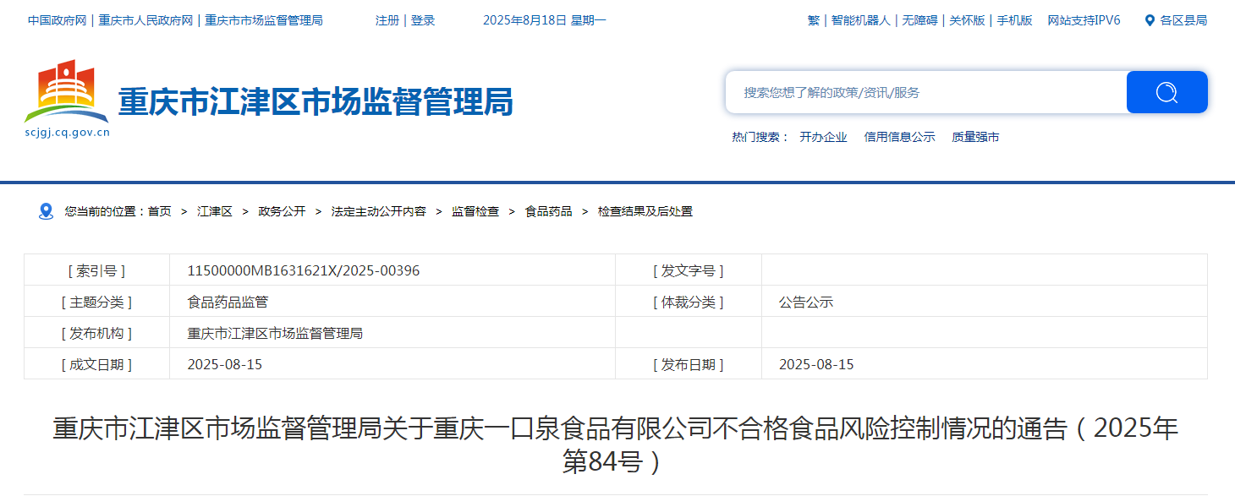Click the site logo emblem
This screenshot has width=1235, height=496.
(x=67, y=91)
